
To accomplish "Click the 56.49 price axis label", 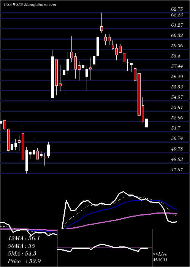I will pyautogui.click(x=177, y=77).
